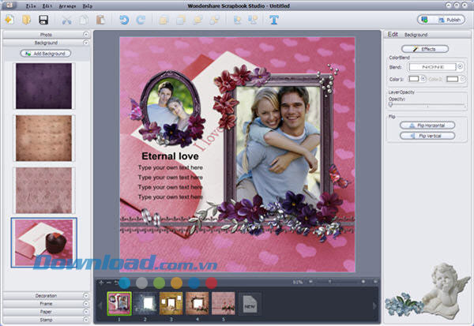Click the Save floppy disk icon
Screen dimensions: 474x326
coord(44,20)
